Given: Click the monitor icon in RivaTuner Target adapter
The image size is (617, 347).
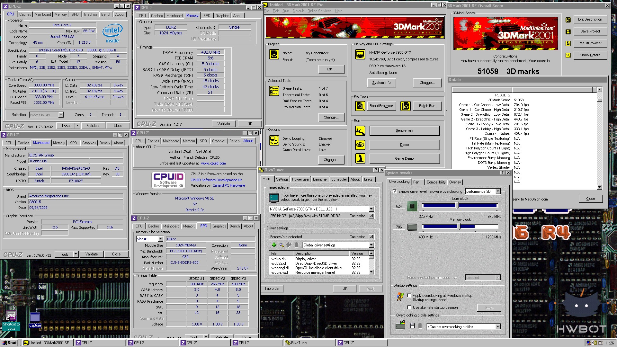Looking at the screenshot, I should (x=274, y=198).
